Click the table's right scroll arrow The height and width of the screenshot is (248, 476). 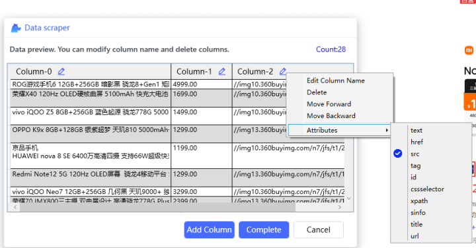point(340,207)
